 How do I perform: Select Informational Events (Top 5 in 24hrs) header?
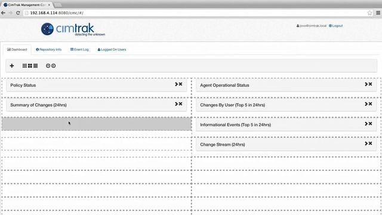(286, 125)
